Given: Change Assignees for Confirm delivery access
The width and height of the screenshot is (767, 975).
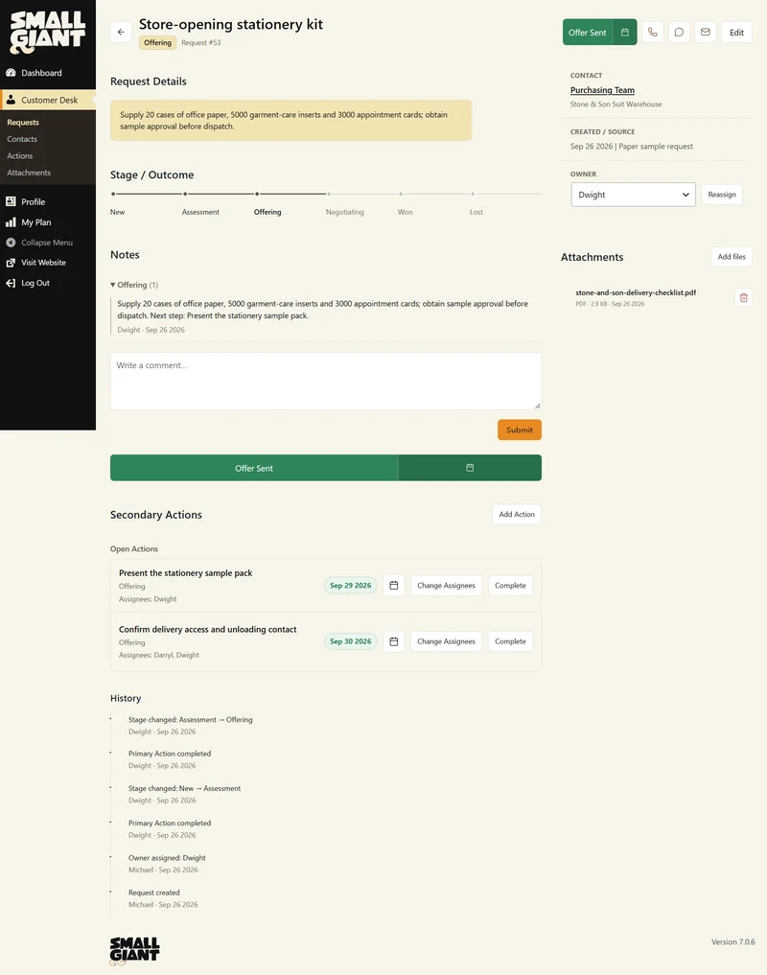Looking at the screenshot, I should (446, 641).
